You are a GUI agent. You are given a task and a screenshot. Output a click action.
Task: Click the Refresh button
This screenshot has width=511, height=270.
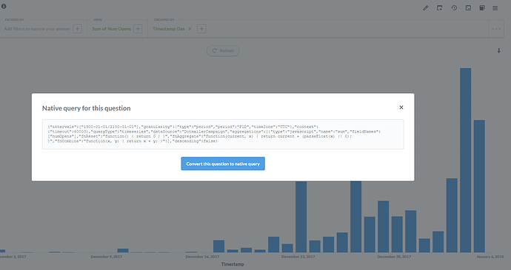(223, 50)
